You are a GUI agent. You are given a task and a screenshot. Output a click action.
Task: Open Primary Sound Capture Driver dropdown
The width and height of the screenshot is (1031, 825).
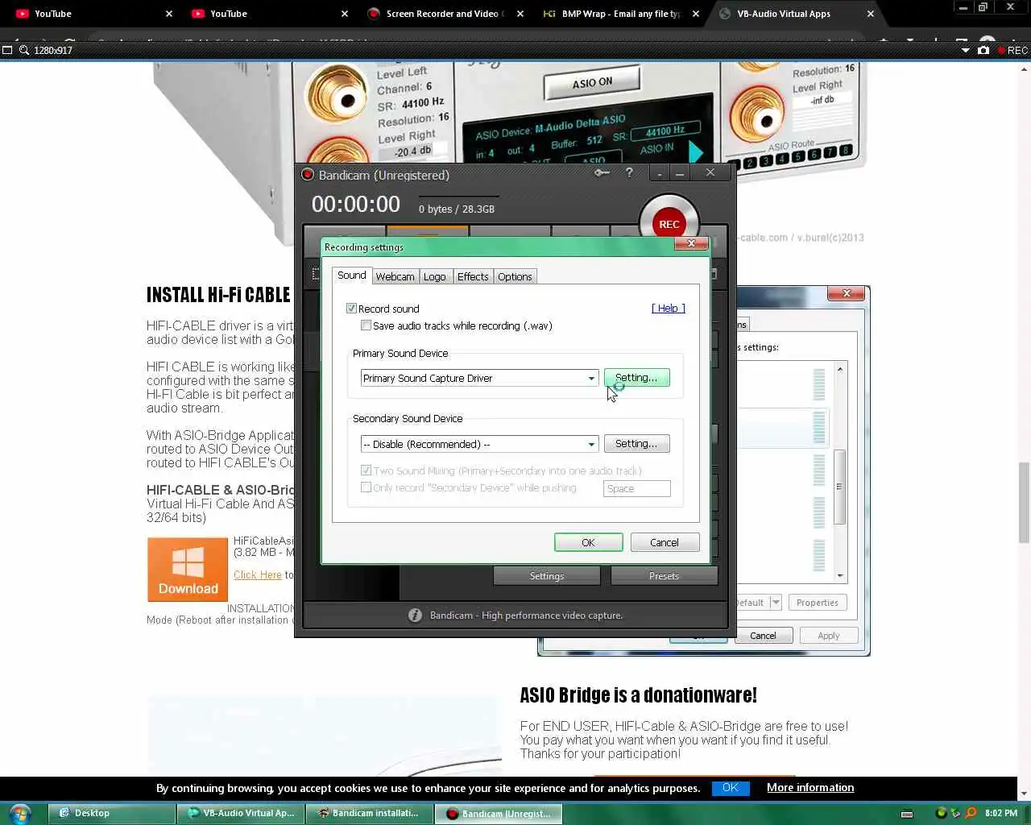point(479,378)
